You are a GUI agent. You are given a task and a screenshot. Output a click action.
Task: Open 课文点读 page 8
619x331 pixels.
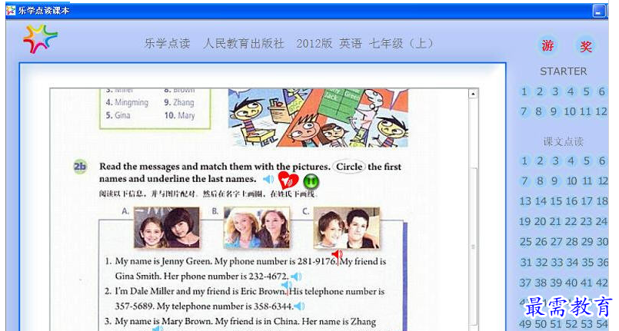[540, 181]
